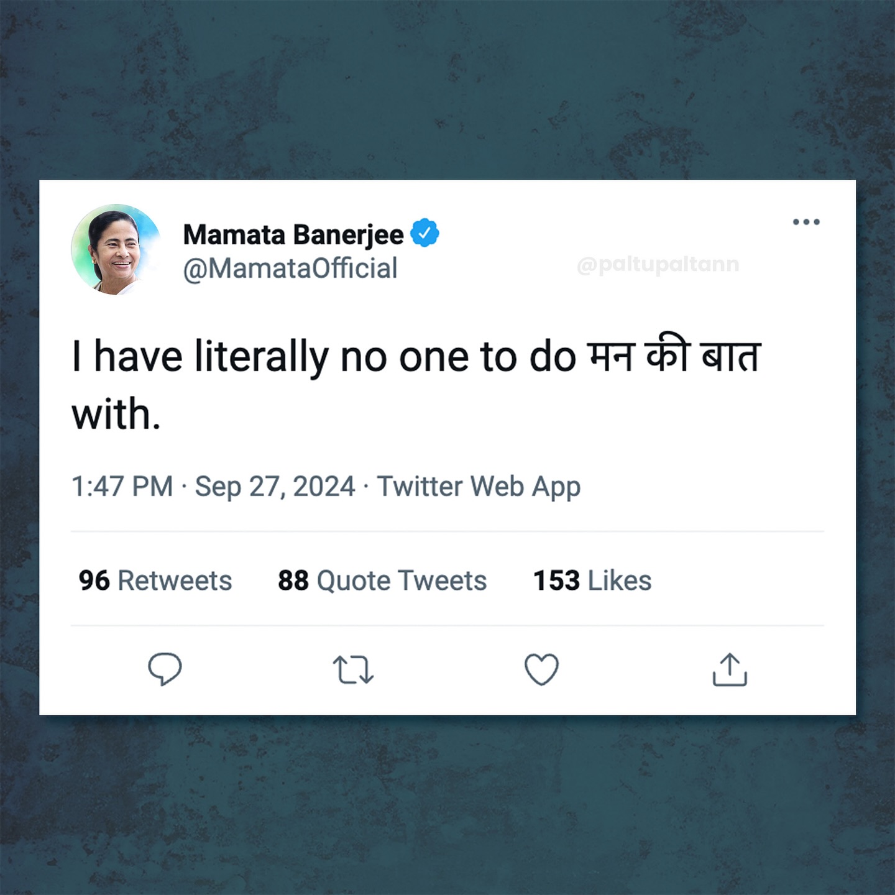Click the blue verified badge

click(425, 233)
